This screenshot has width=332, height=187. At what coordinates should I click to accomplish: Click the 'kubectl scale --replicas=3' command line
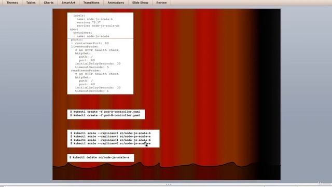[110, 133]
